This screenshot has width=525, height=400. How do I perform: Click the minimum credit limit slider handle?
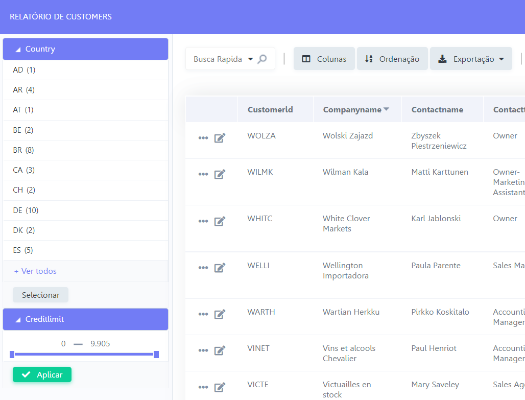click(x=12, y=355)
